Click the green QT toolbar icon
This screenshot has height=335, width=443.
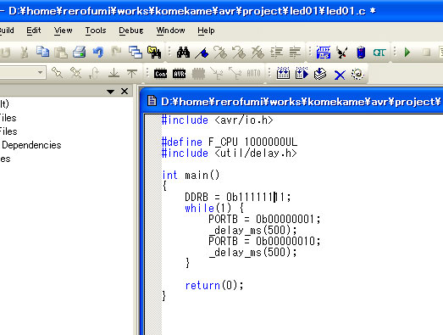tap(379, 53)
